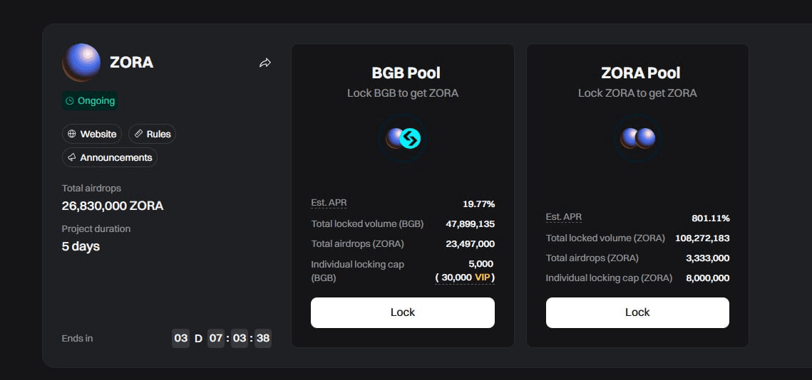View the project Announcements
The height and width of the screenshot is (380, 812).
click(x=110, y=157)
